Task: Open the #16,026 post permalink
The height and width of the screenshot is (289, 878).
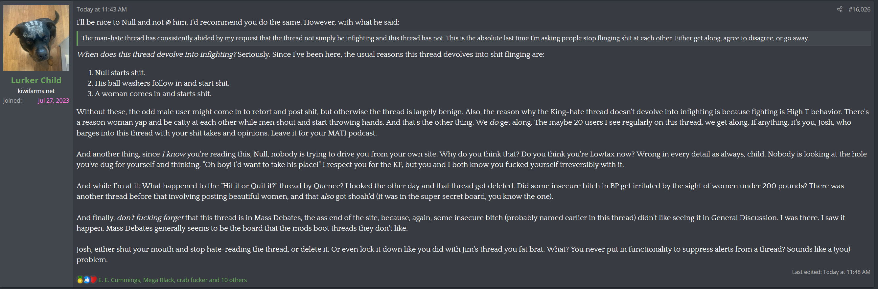Action: pyautogui.click(x=859, y=10)
